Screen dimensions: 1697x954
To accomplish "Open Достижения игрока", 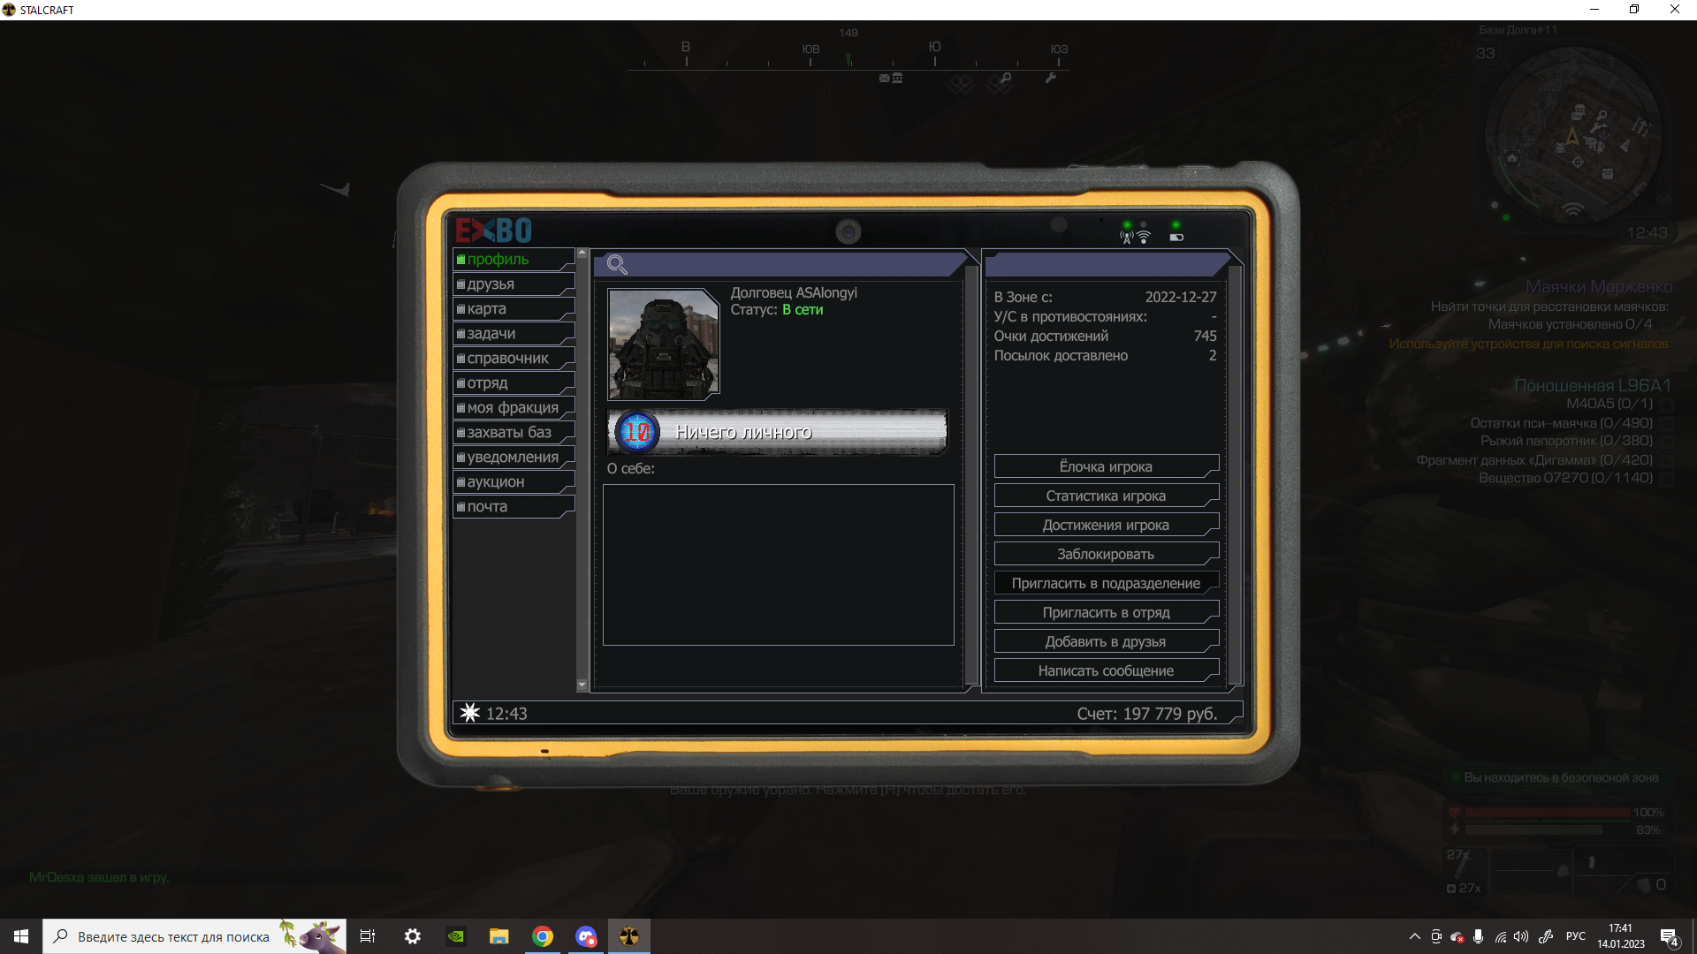I will pyautogui.click(x=1106, y=525).
